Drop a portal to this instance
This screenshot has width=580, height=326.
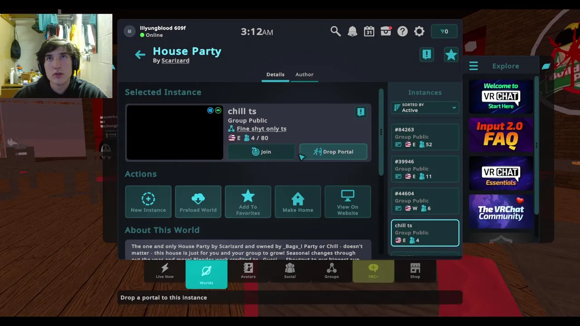(333, 152)
